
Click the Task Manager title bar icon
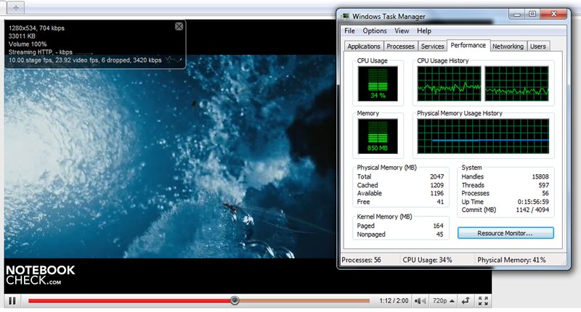[346, 16]
